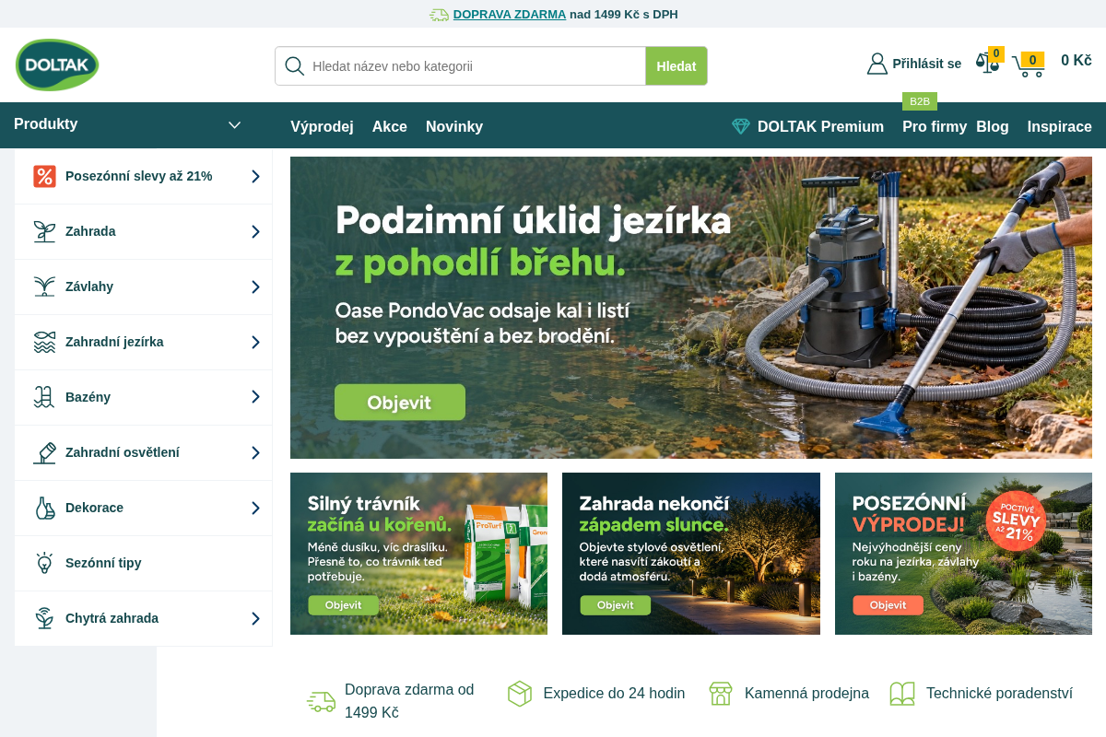Click the Kamenná prodejna shop icon
The width and height of the screenshot is (1106, 737).
721,694
